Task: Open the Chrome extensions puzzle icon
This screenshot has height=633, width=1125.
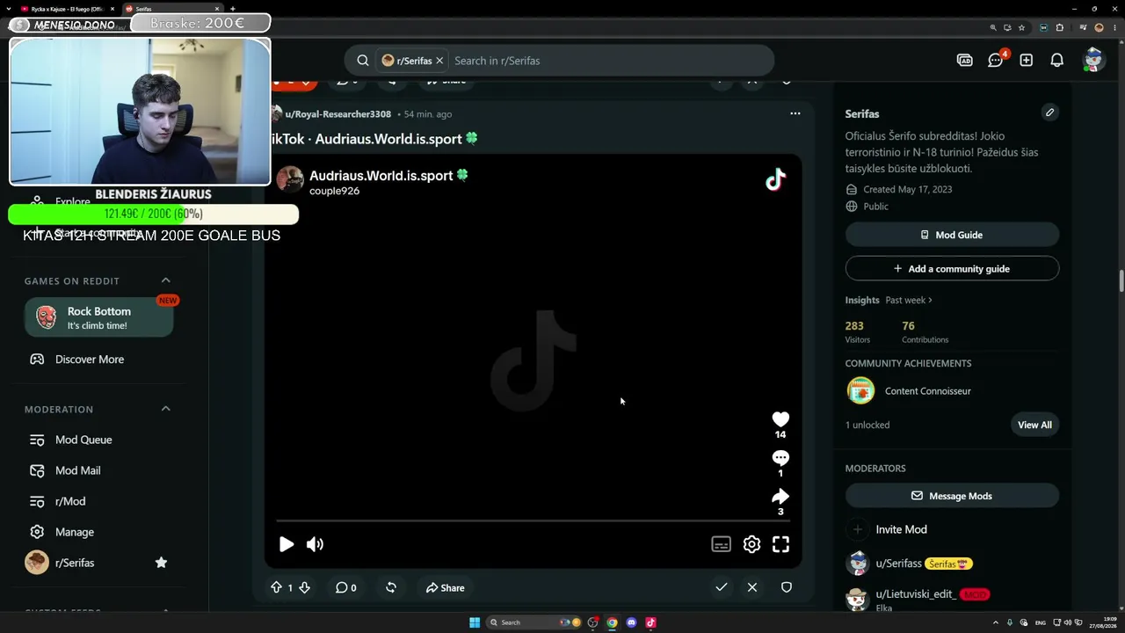Action: click(1060, 27)
